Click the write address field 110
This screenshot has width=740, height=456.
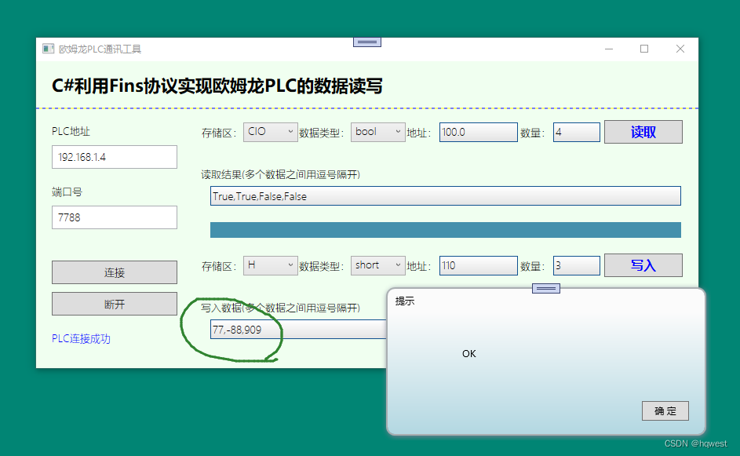coord(479,265)
